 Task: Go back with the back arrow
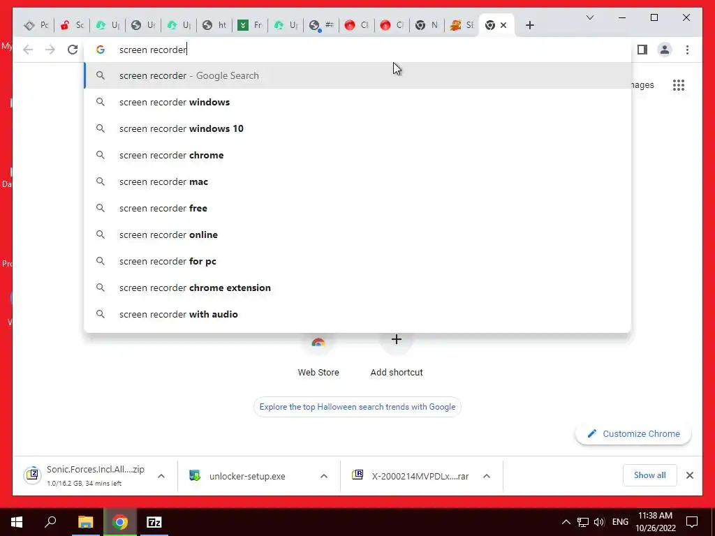(x=28, y=50)
